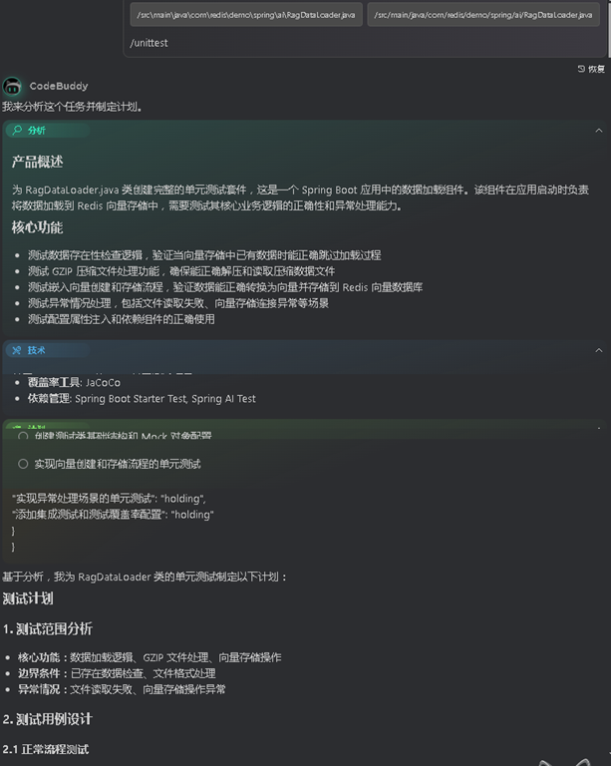Image resolution: width=611 pixels, height=766 pixels.
Task: Toggle the 实现向量创建和存储流程 task circle
Action: click(23, 464)
